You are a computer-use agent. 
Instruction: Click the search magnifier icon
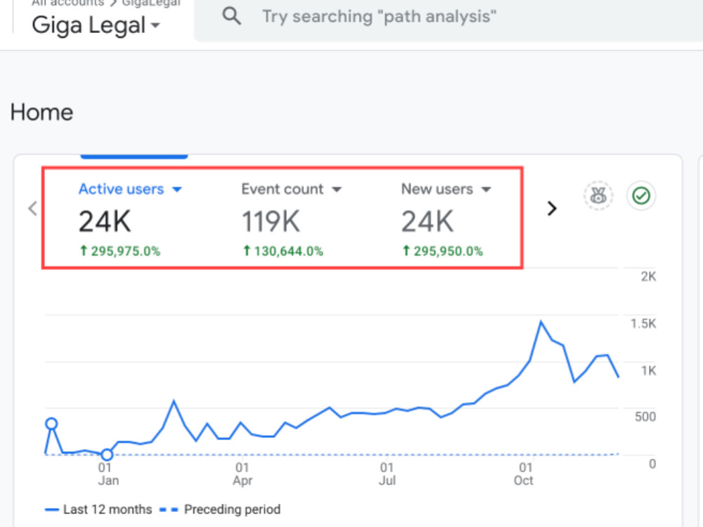click(232, 17)
